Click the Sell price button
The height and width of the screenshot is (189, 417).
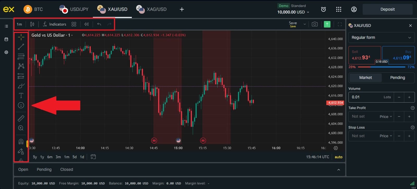click(x=365, y=55)
